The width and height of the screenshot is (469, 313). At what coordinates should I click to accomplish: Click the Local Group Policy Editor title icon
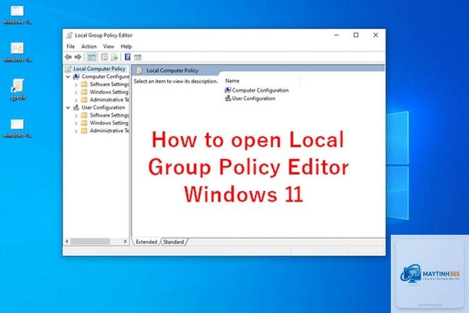(69, 35)
